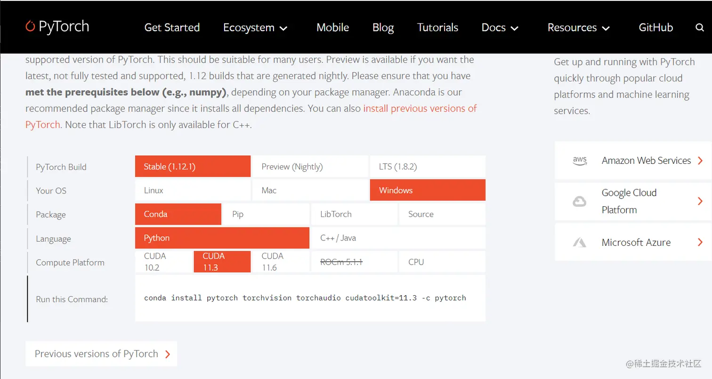Choose Mac as your OS

310,190
